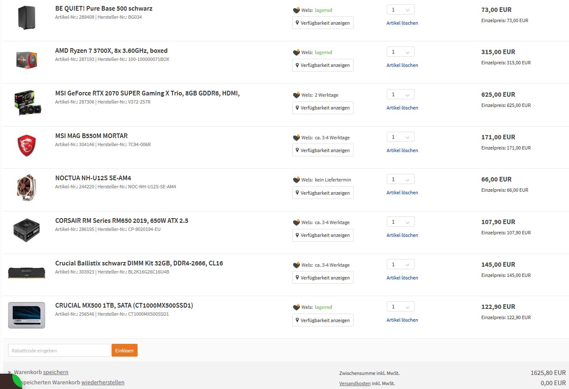Click store heart icon for NOCTUA cooler
569x389 pixels.
click(x=296, y=180)
